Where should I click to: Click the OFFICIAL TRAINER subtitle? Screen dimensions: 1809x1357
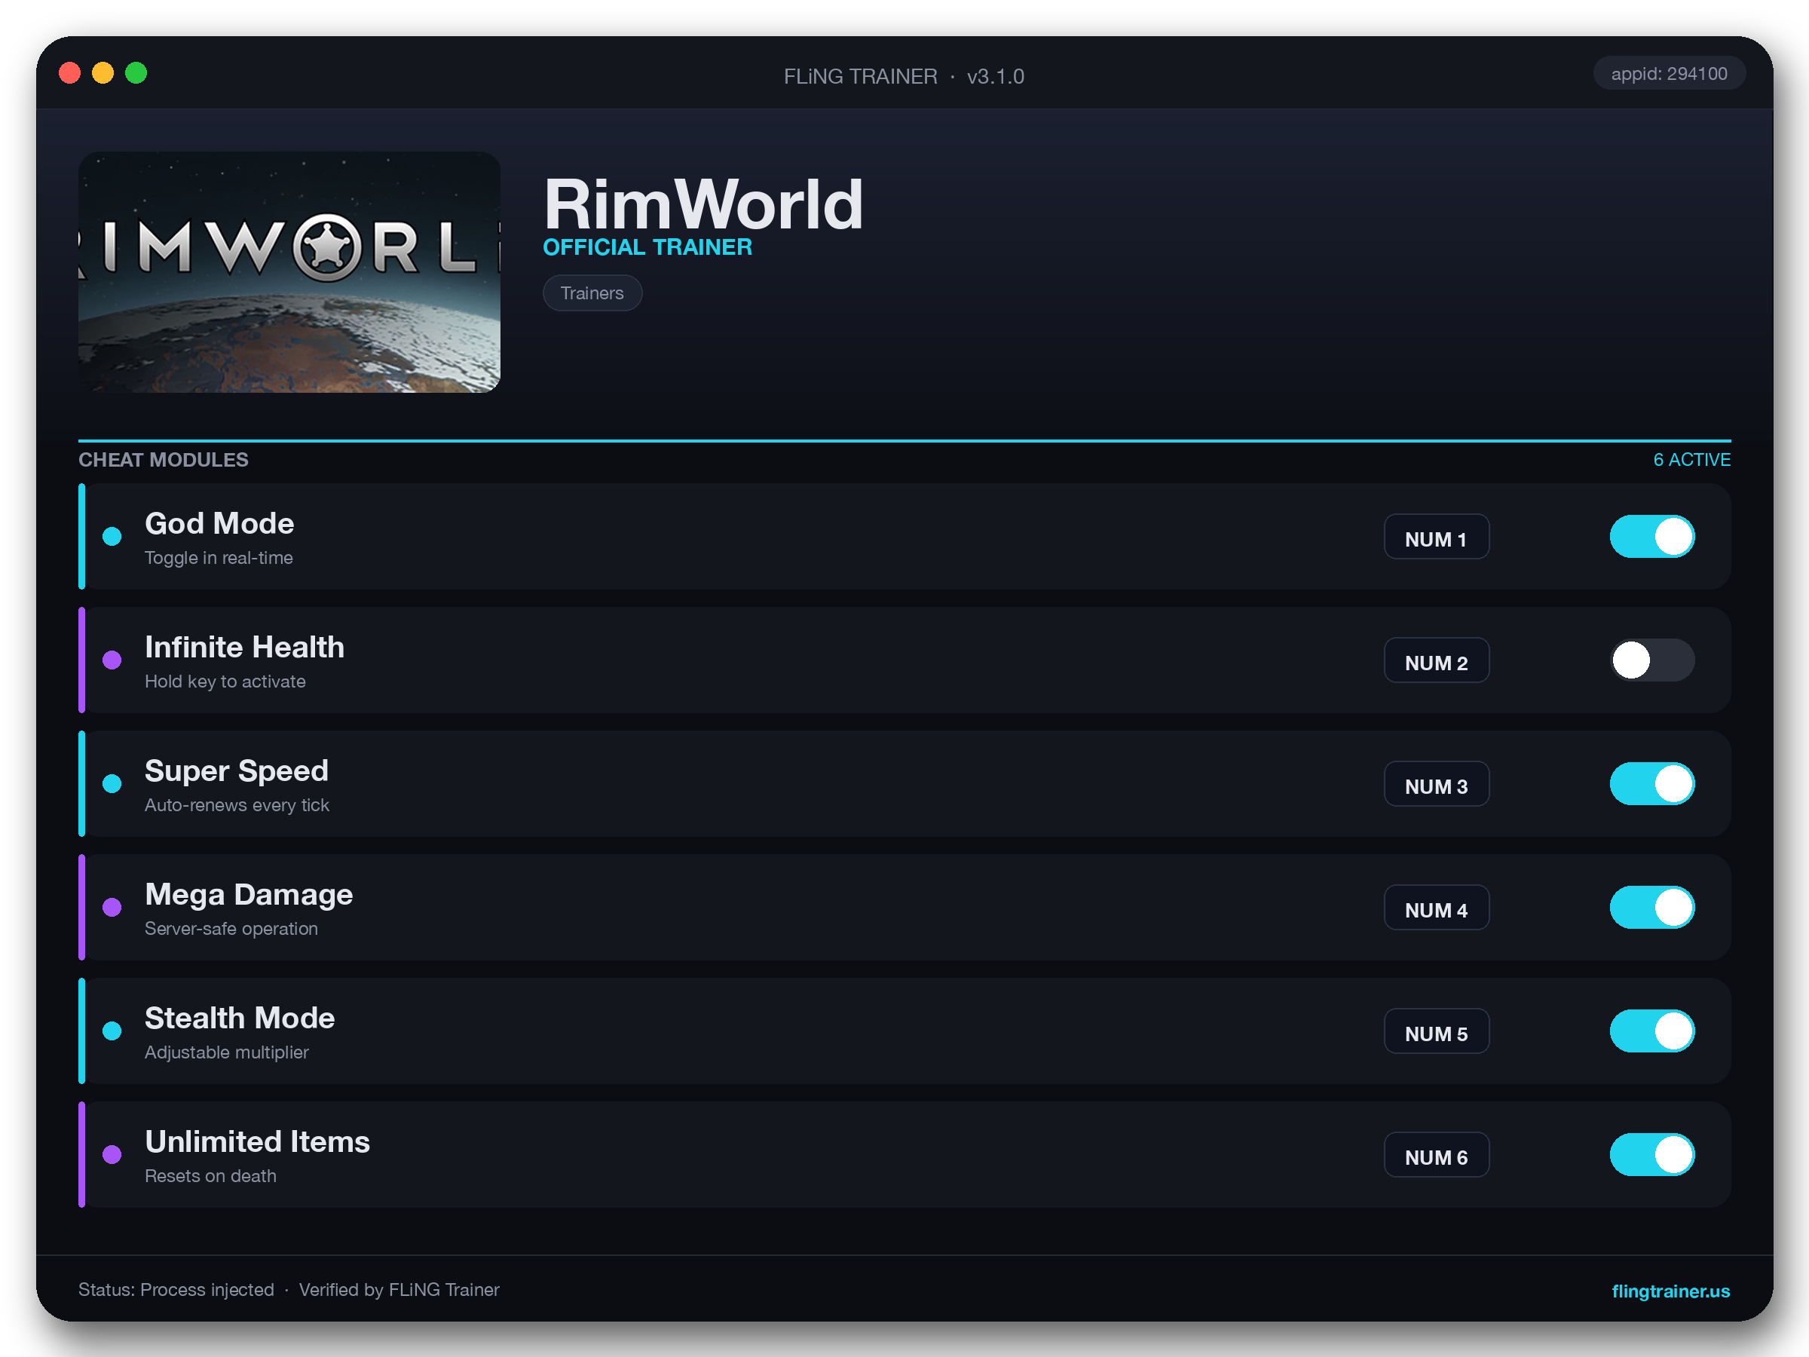click(x=647, y=247)
